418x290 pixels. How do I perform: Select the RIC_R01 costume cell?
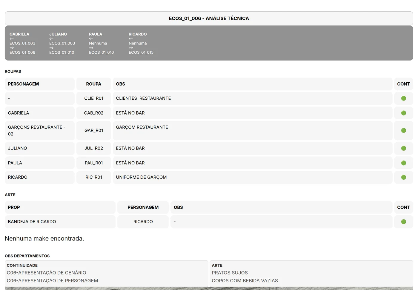click(x=94, y=177)
